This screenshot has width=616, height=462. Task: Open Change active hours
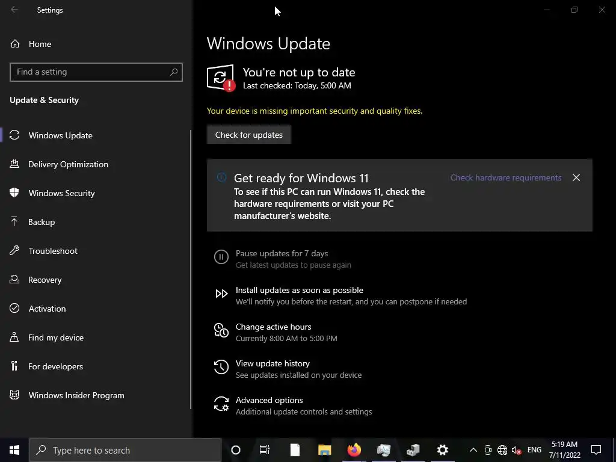274,327
